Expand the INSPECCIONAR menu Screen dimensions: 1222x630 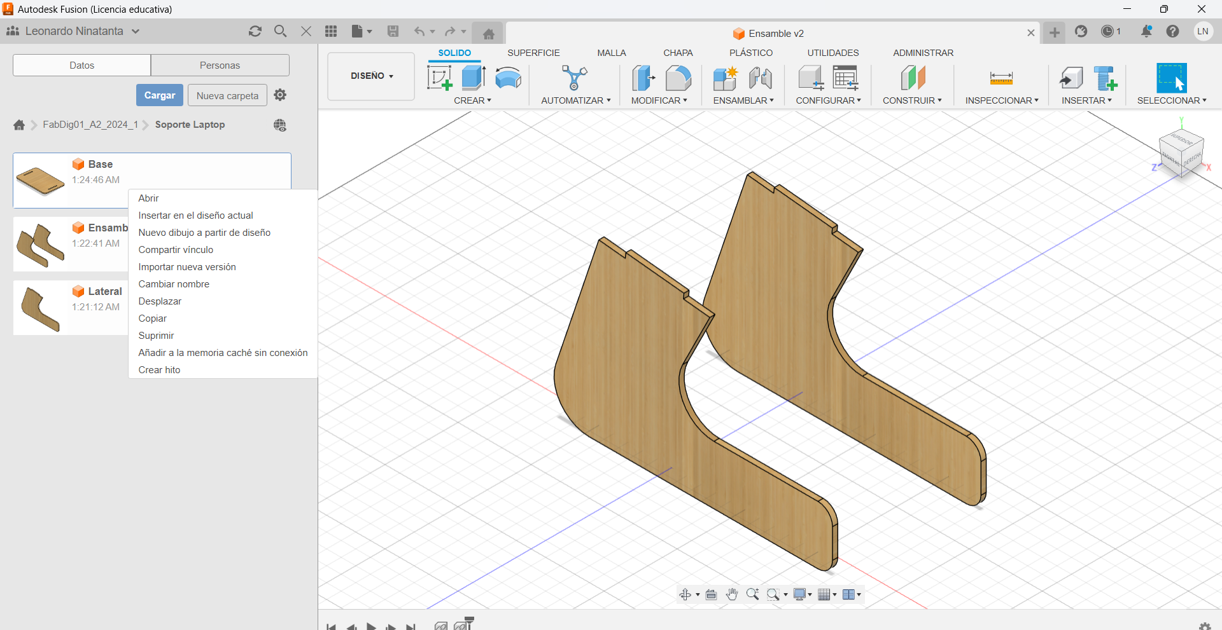(1001, 100)
